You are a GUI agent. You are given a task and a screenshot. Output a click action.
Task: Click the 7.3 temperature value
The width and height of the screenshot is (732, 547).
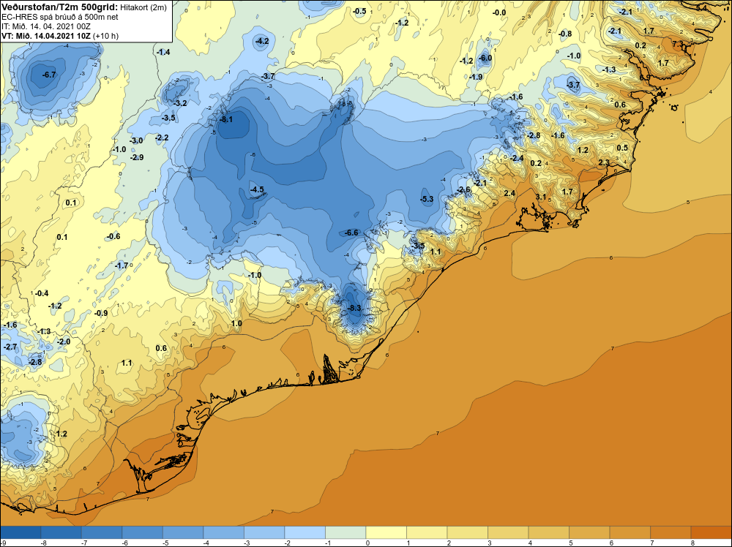point(678,44)
